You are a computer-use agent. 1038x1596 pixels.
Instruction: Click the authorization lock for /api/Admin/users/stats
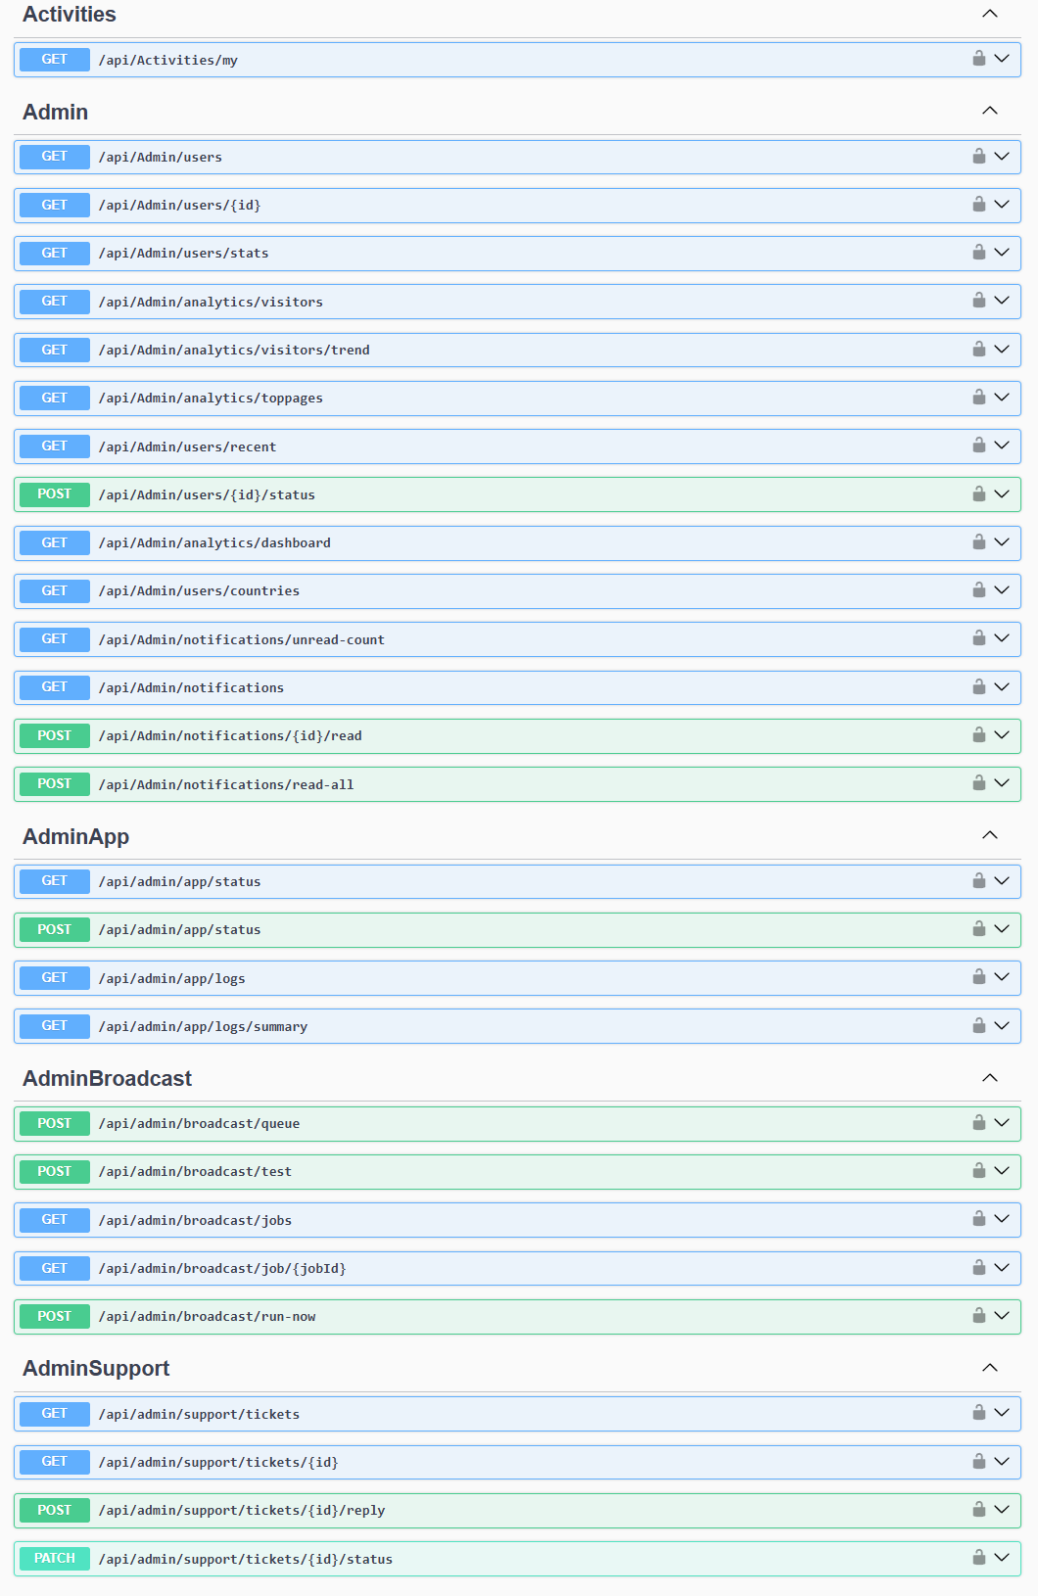click(978, 253)
